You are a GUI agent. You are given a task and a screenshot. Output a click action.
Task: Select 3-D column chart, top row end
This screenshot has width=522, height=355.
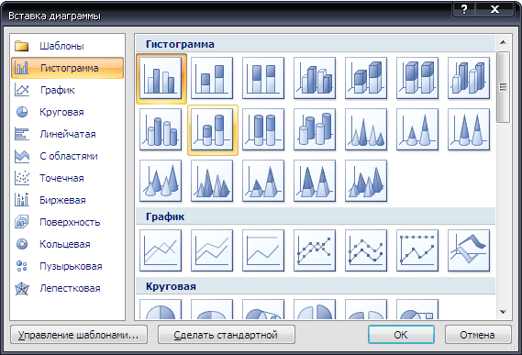(x=469, y=78)
